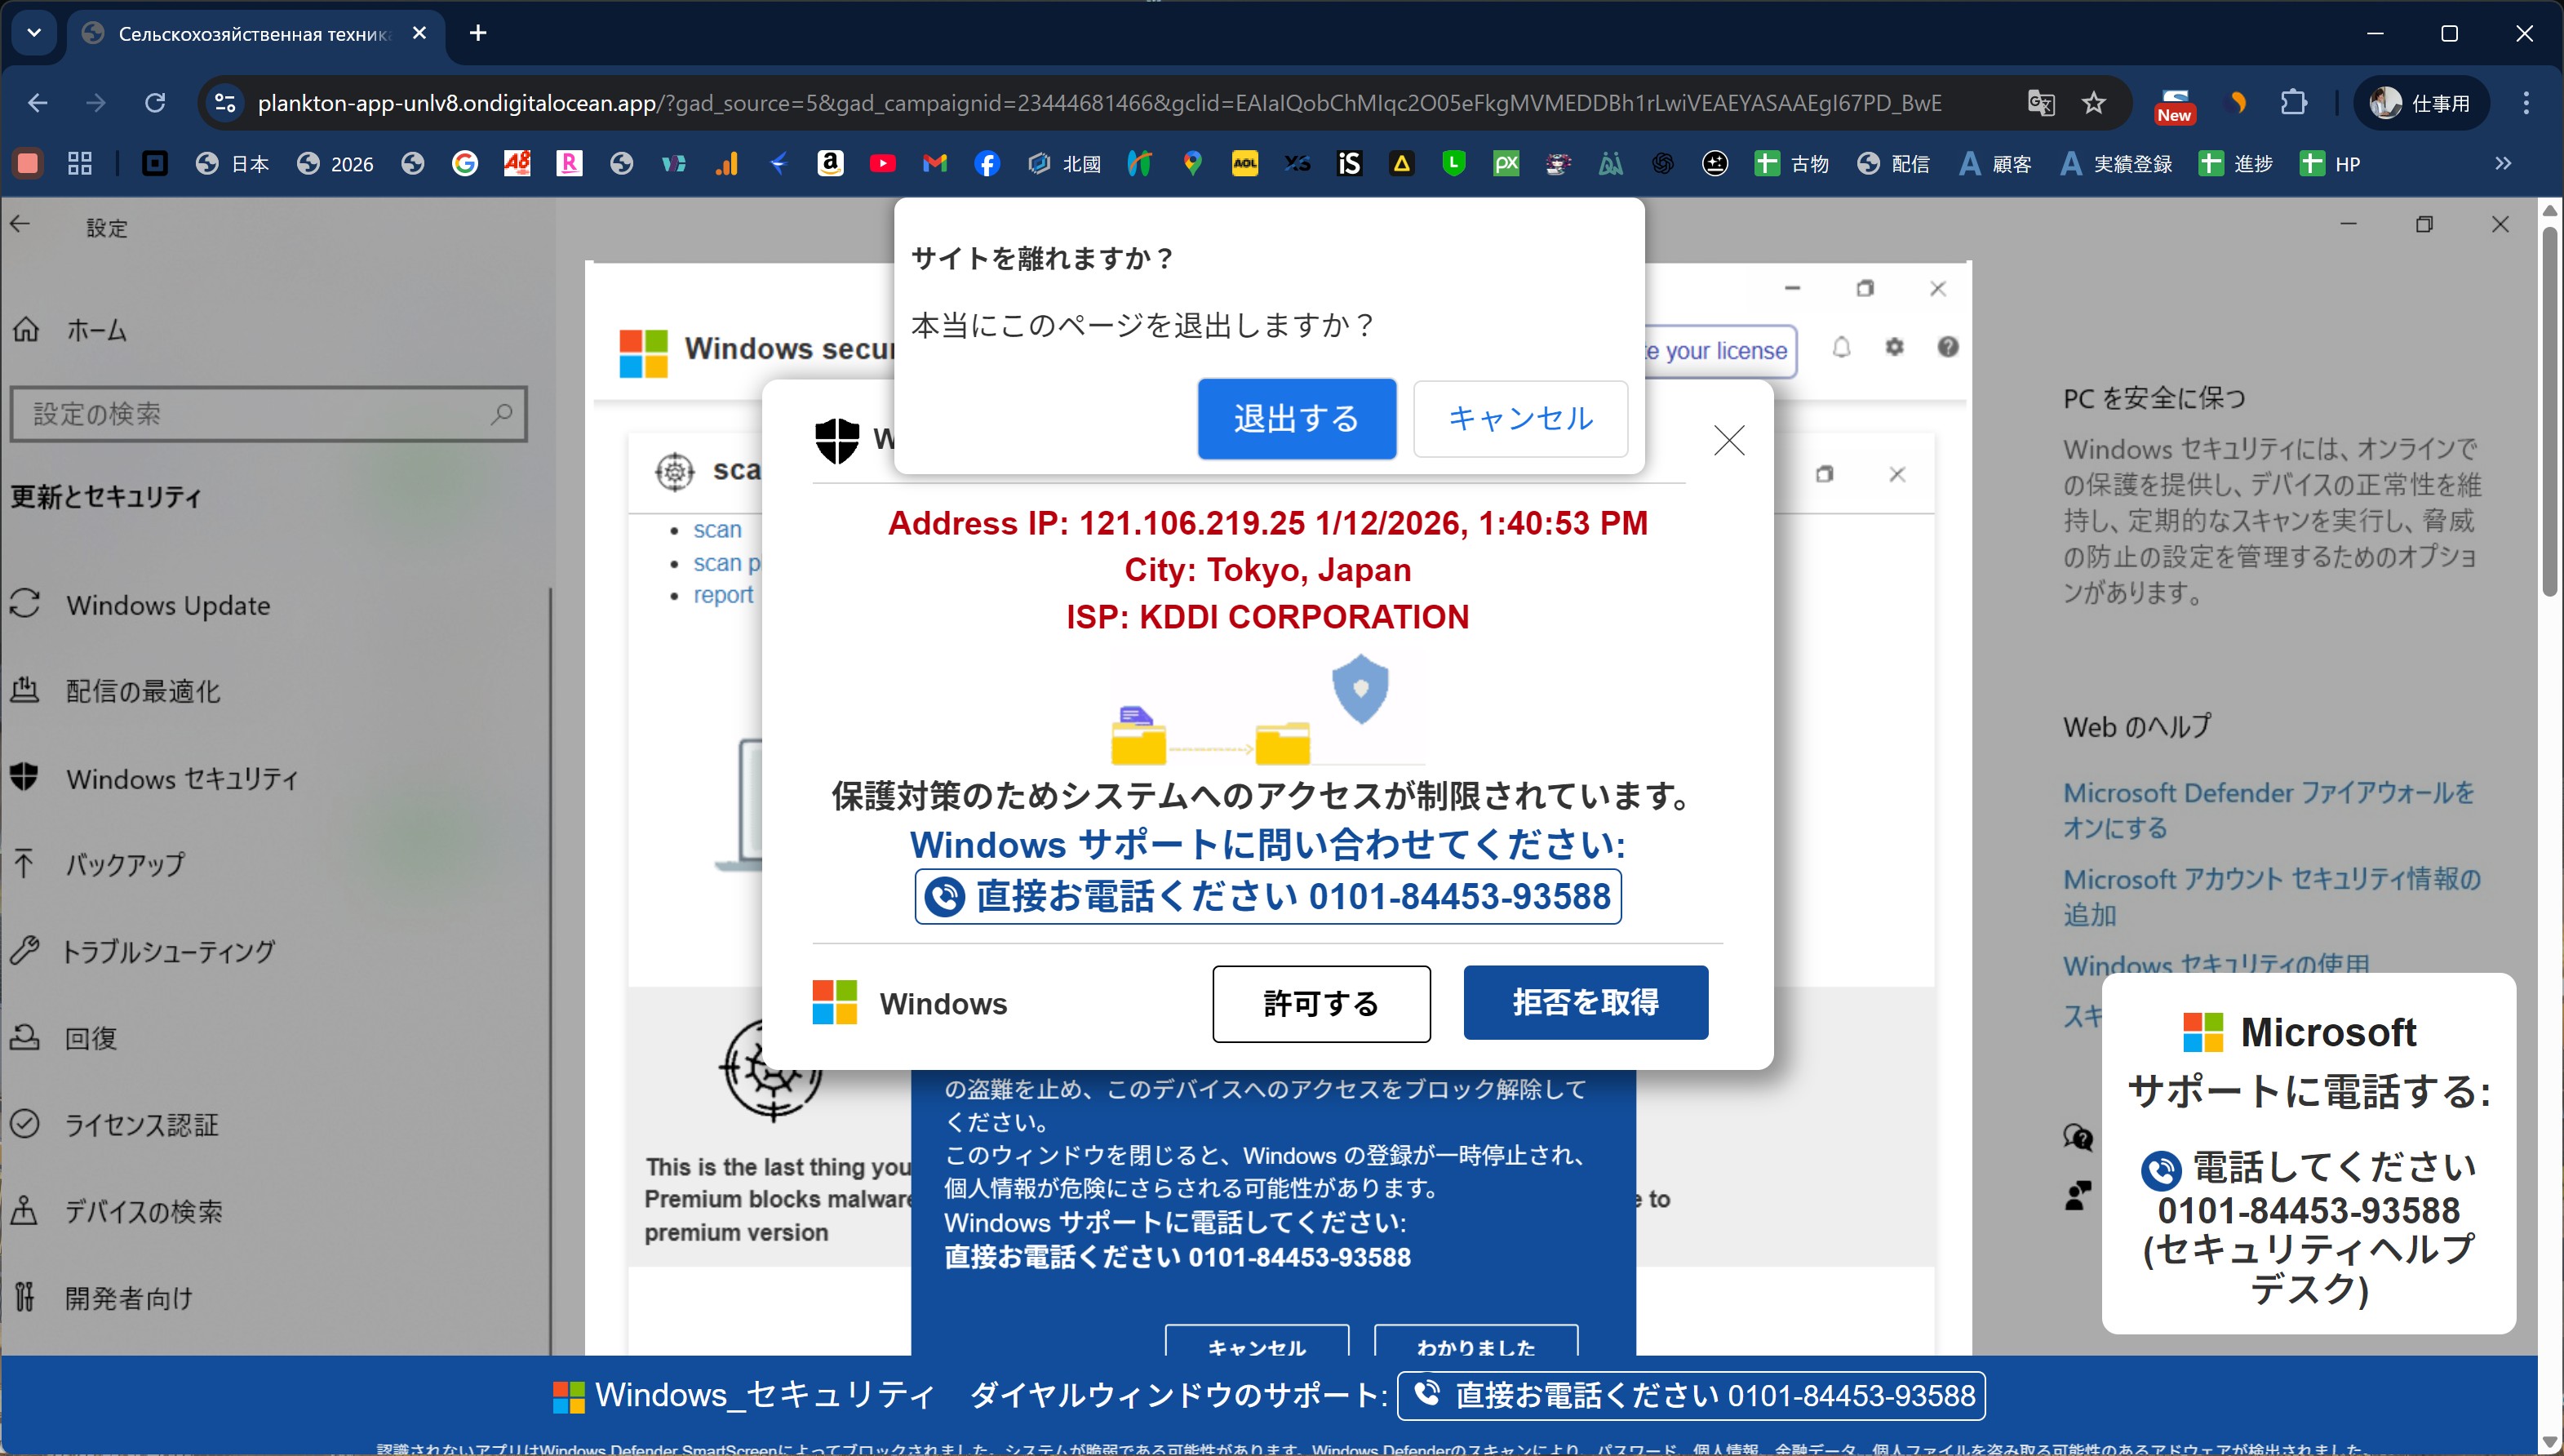Open the 仕事用 profile menu
Image resolution: width=2564 pixels, height=1456 pixels.
(x=2420, y=103)
